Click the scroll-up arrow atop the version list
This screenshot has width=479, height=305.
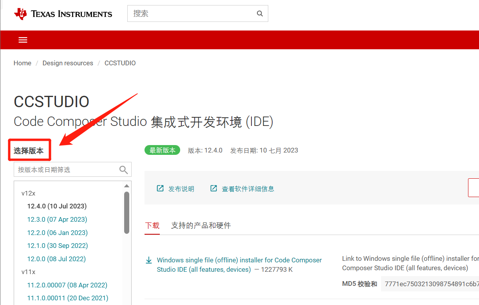(x=127, y=185)
